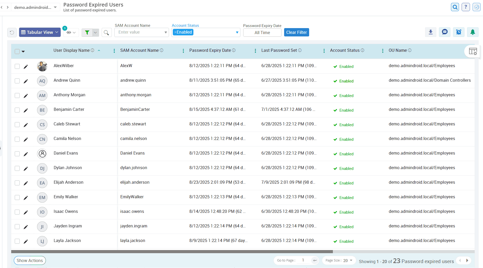Select the checkbox on Andrew Quinn's row

coord(17,81)
